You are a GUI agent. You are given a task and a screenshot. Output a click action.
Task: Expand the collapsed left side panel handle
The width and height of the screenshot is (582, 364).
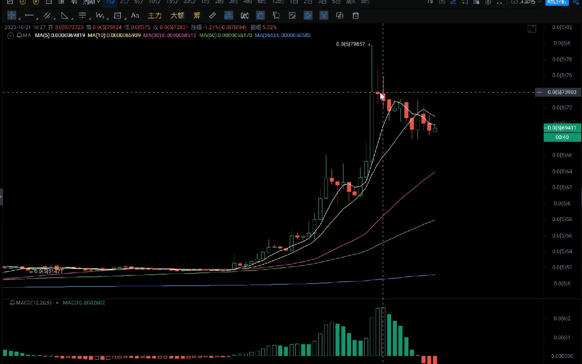pyautogui.click(x=2, y=197)
